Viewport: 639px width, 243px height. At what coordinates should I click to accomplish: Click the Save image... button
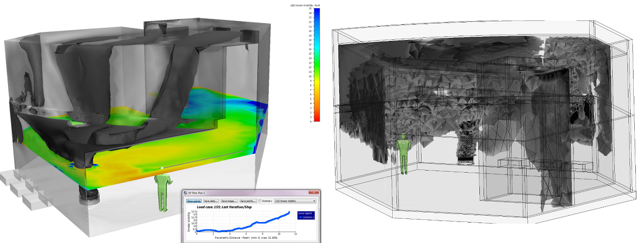pos(229,201)
